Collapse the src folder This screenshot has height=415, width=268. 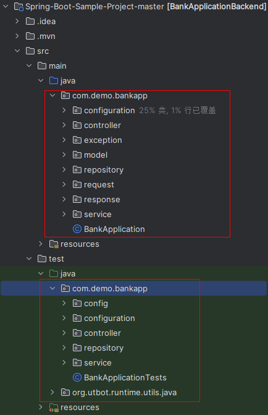point(17,51)
